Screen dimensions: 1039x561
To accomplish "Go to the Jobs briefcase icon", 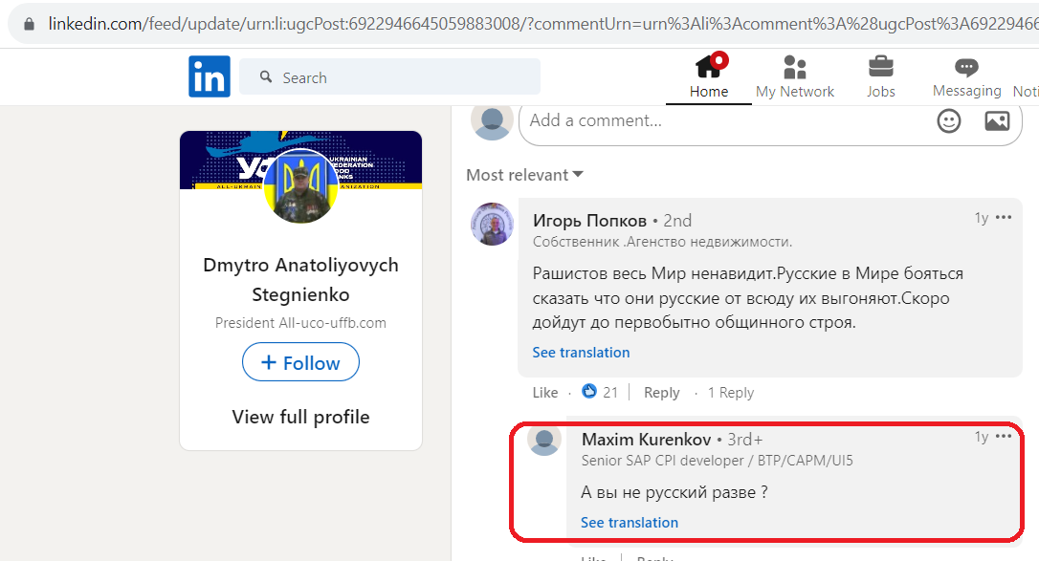I will [x=880, y=67].
